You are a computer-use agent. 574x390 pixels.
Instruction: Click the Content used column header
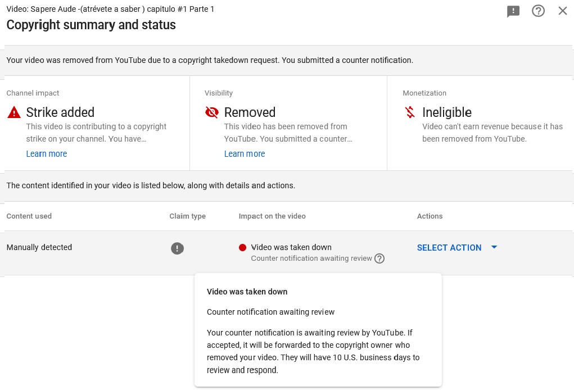point(29,216)
